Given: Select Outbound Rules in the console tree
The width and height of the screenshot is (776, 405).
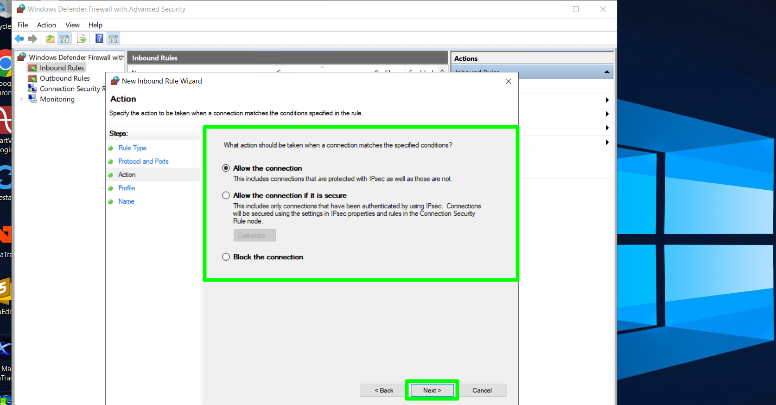Looking at the screenshot, I should [65, 78].
